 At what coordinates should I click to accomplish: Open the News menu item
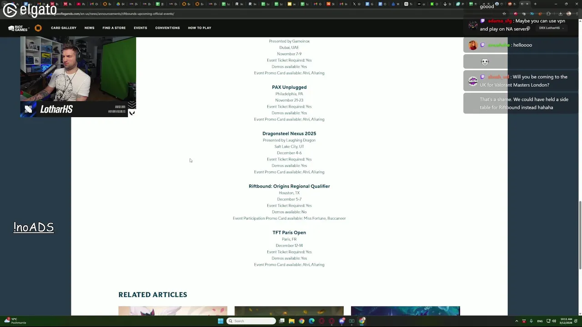pyautogui.click(x=89, y=28)
